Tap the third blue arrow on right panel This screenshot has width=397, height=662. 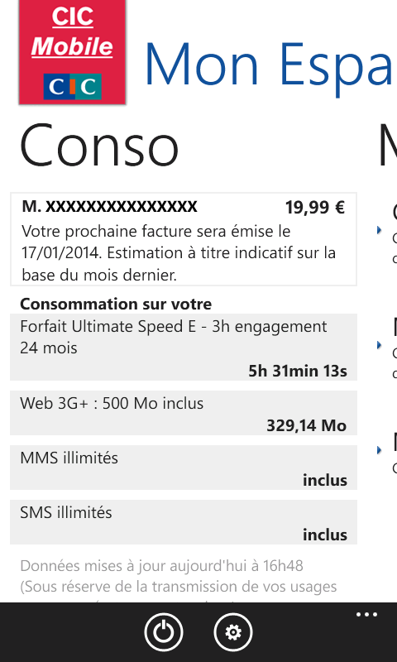[379, 450]
